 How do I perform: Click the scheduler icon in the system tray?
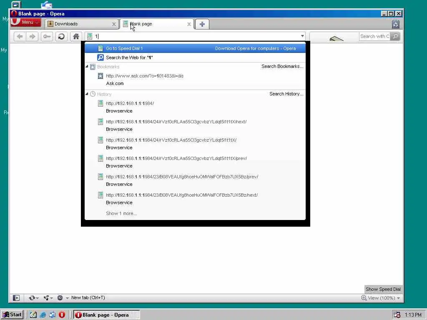397,315
